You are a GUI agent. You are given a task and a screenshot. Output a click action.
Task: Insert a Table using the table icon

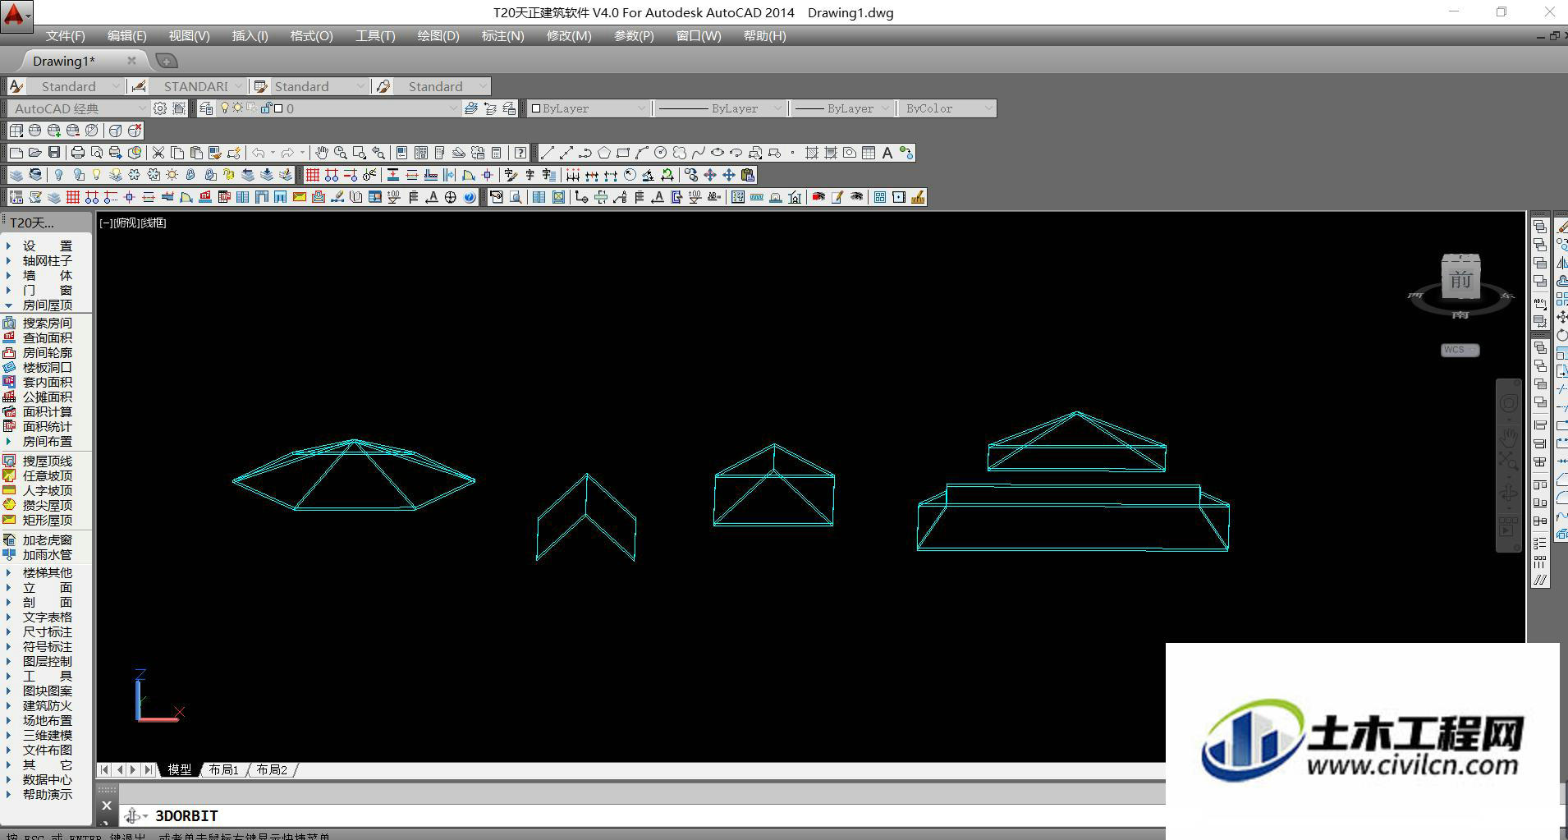pos(869,153)
